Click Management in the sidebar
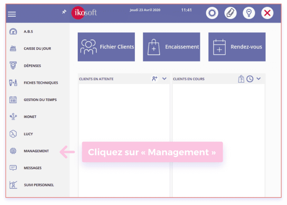 (x=36, y=151)
